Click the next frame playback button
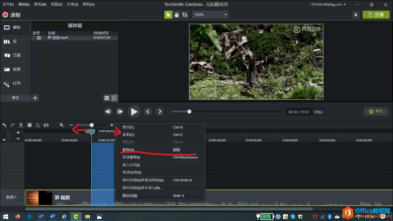 tap(120, 112)
